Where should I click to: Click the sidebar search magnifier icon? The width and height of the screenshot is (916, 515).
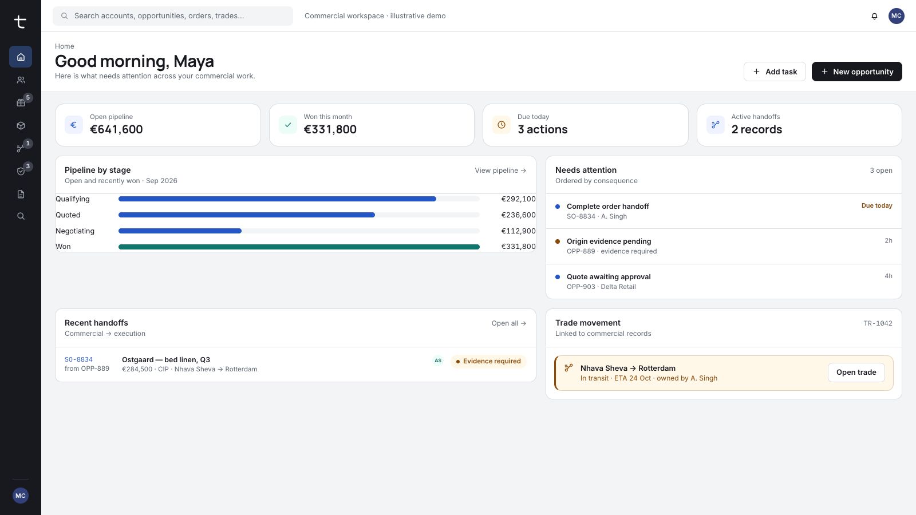(21, 216)
